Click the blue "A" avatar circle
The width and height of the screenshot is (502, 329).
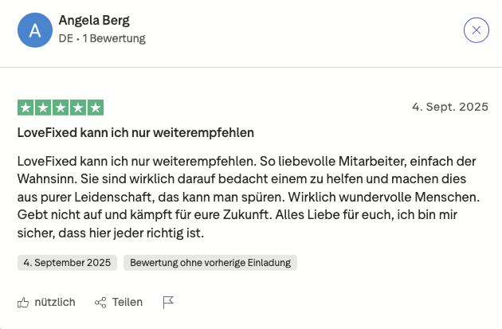(x=33, y=30)
